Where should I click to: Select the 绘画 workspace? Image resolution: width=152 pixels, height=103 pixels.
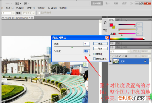tap(116, 4)
